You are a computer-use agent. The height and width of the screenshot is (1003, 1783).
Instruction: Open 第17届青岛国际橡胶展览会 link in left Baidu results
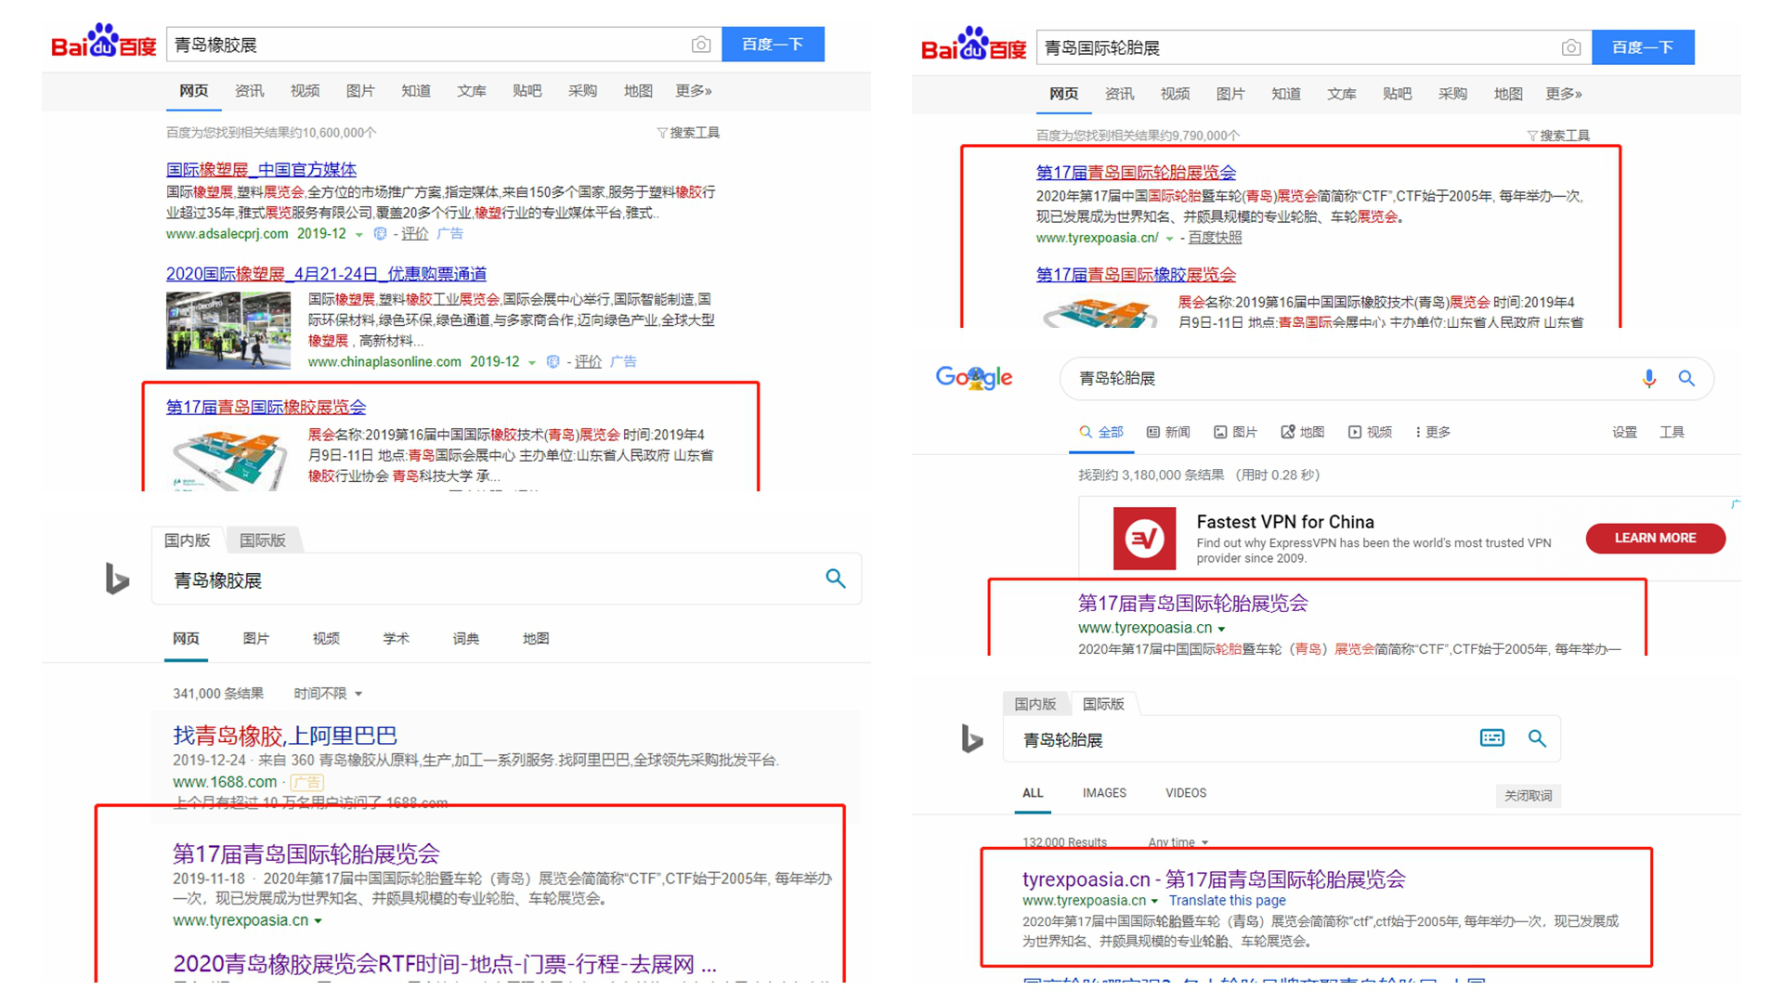(x=266, y=407)
